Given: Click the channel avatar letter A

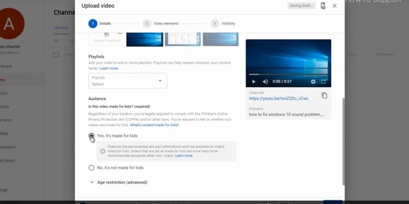Looking at the screenshot, I should click(x=10, y=24).
